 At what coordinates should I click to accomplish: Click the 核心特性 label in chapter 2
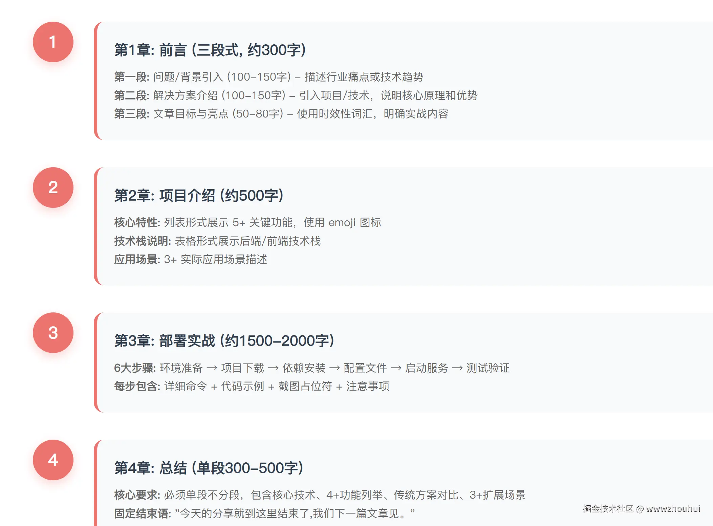click(x=137, y=222)
